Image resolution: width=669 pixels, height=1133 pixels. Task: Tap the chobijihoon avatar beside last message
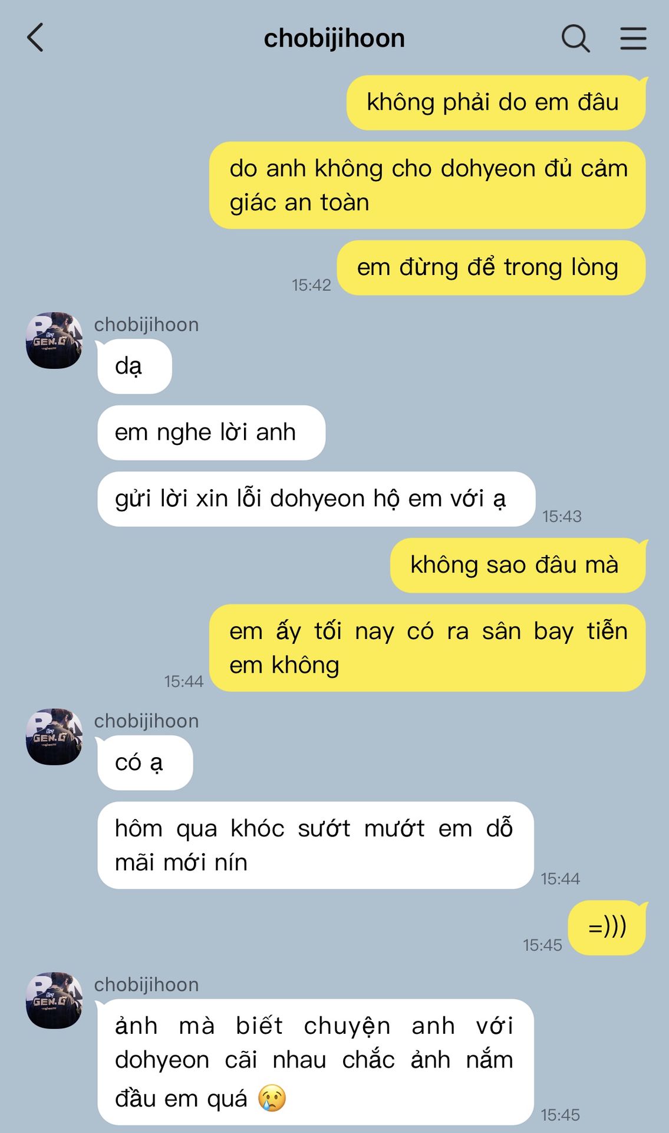(x=54, y=1001)
